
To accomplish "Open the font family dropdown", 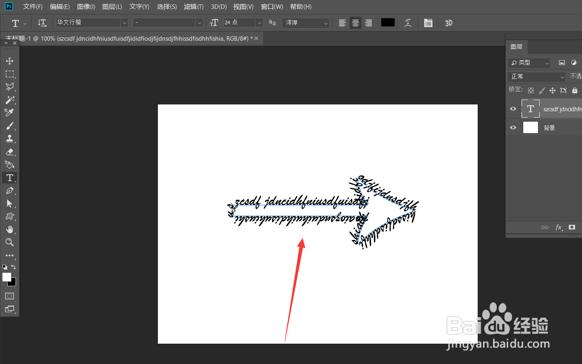I will pyautogui.click(x=124, y=23).
